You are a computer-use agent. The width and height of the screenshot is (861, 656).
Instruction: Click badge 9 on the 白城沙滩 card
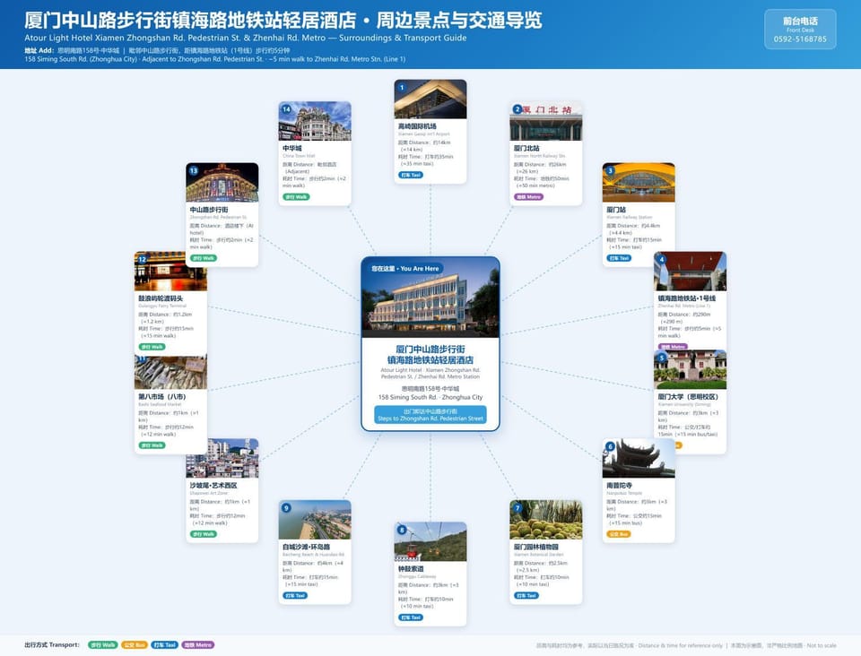286,508
